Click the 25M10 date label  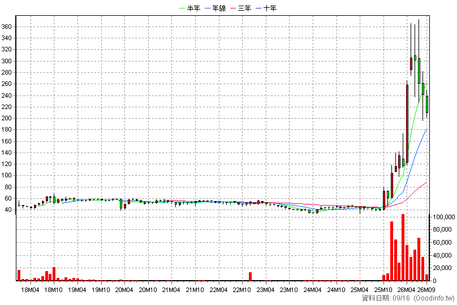383,290
